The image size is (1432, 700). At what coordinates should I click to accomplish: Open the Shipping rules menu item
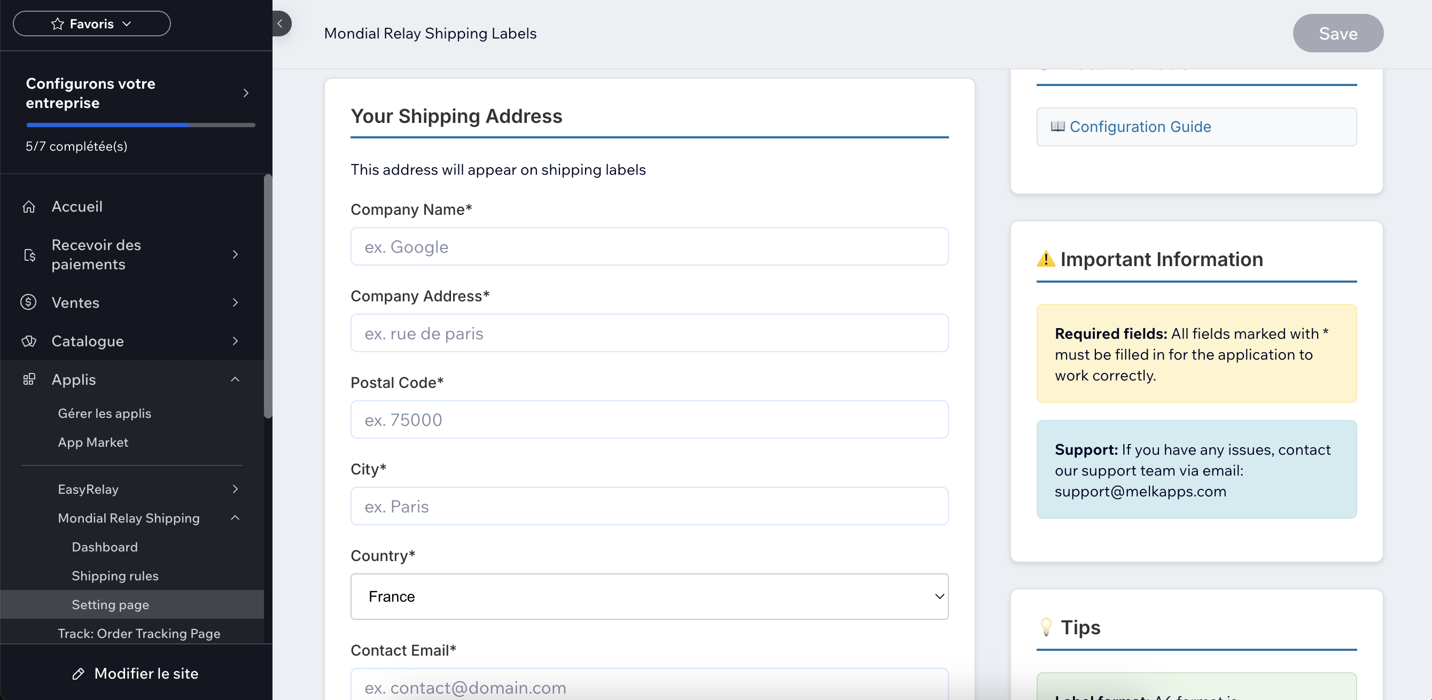(x=115, y=576)
